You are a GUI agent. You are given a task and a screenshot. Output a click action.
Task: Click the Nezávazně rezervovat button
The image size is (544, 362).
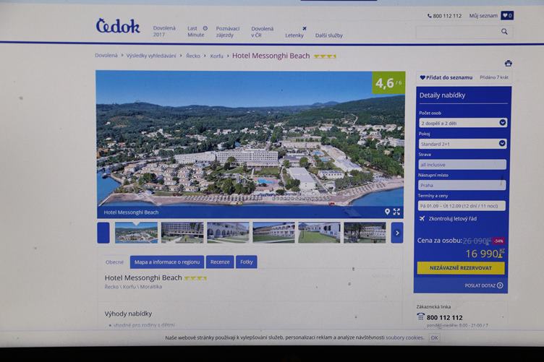(461, 268)
